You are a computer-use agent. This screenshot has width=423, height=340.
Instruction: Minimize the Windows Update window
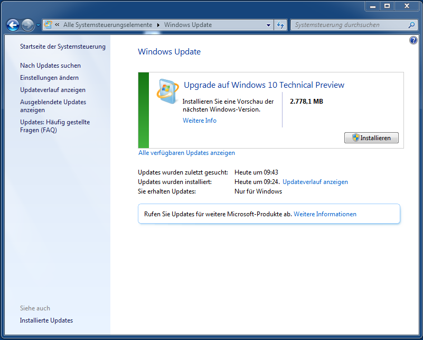coord(373,6)
